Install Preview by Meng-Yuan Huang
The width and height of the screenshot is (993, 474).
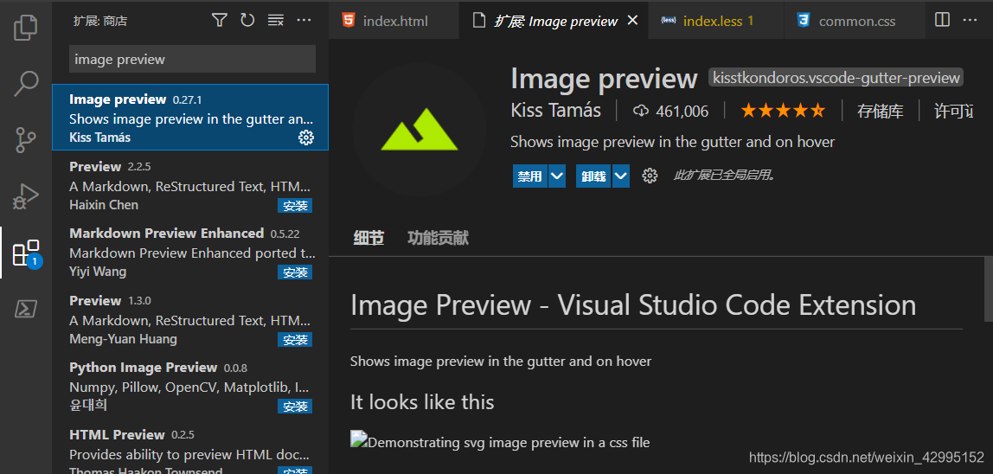(x=294, y=340)
